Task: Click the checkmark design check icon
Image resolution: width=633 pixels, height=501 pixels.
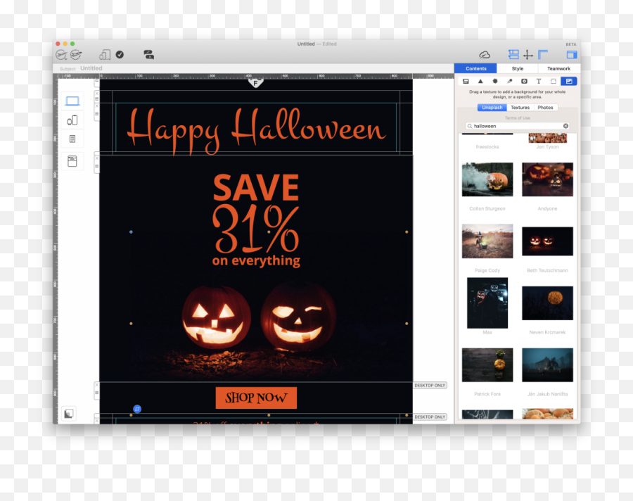Action: tap(120, 55)
